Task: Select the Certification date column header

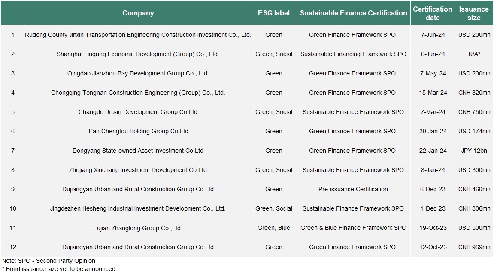Action: tap(433, 13)
